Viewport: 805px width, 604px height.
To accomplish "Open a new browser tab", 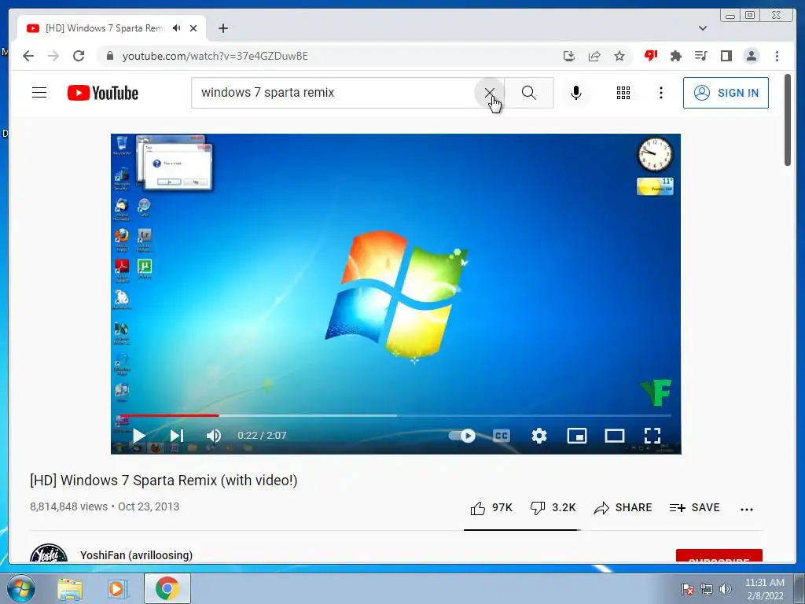I will [x=222, y=28].
